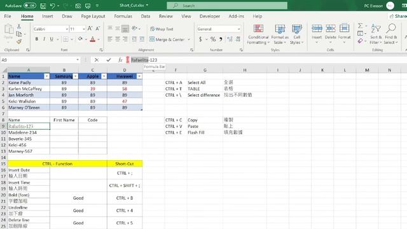Screen dimensions: 407x229
Task: Open the Font group dialog launcher
Action: pos(101,50)
